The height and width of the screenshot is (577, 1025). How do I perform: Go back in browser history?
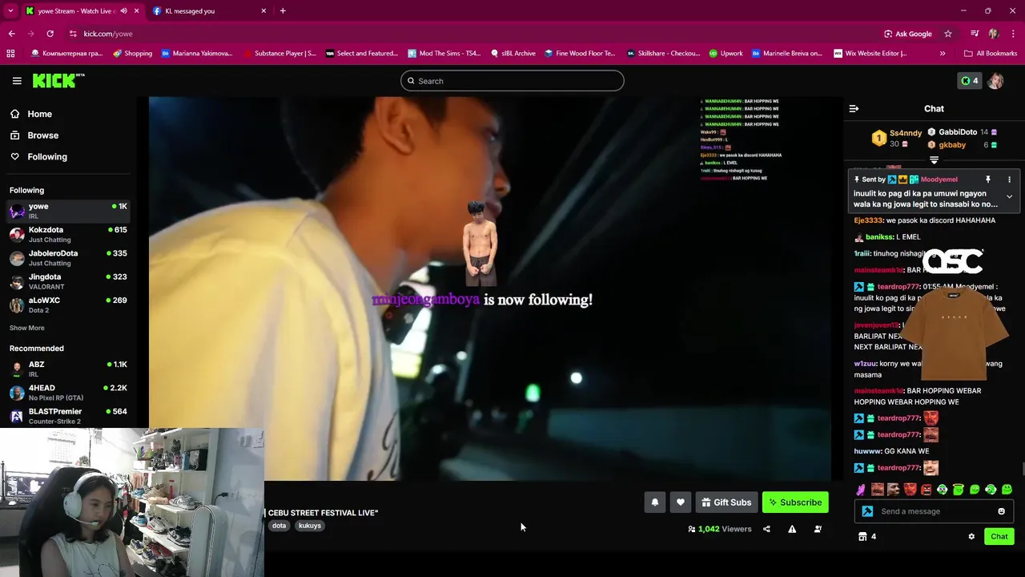[x=11, y=34]
